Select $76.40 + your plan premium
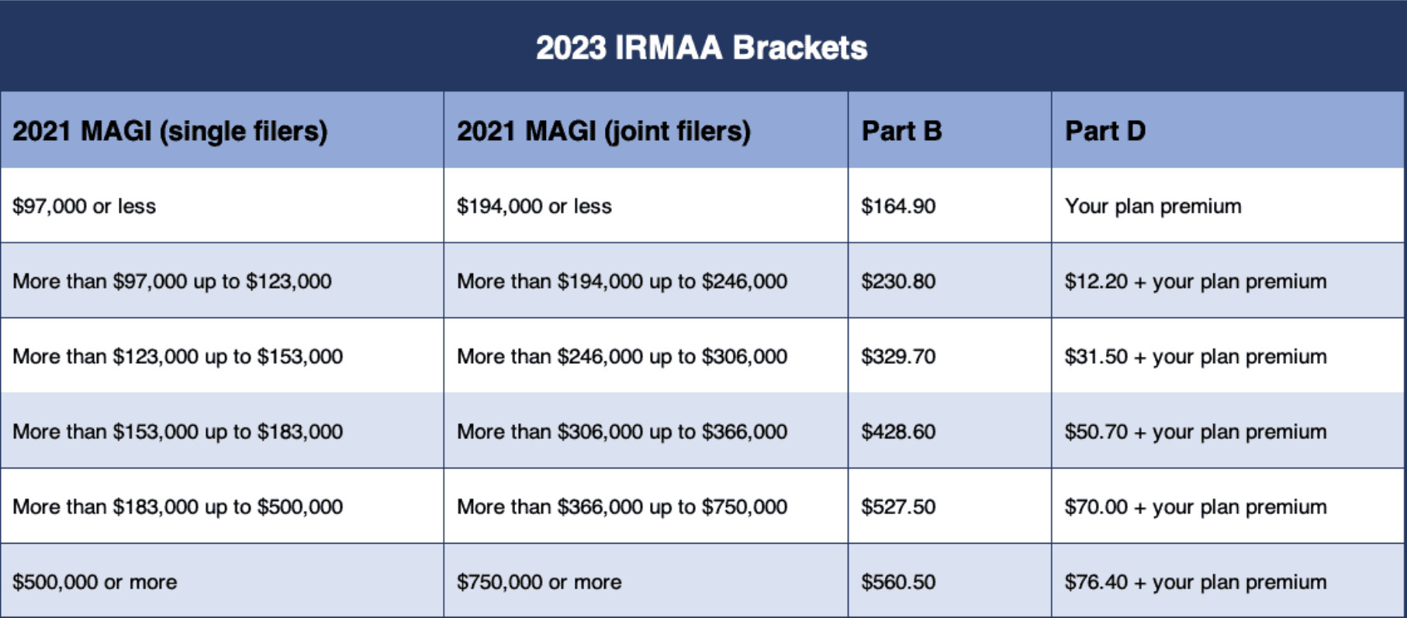Screen dimensions: 1407x618 click(1195, 582)
